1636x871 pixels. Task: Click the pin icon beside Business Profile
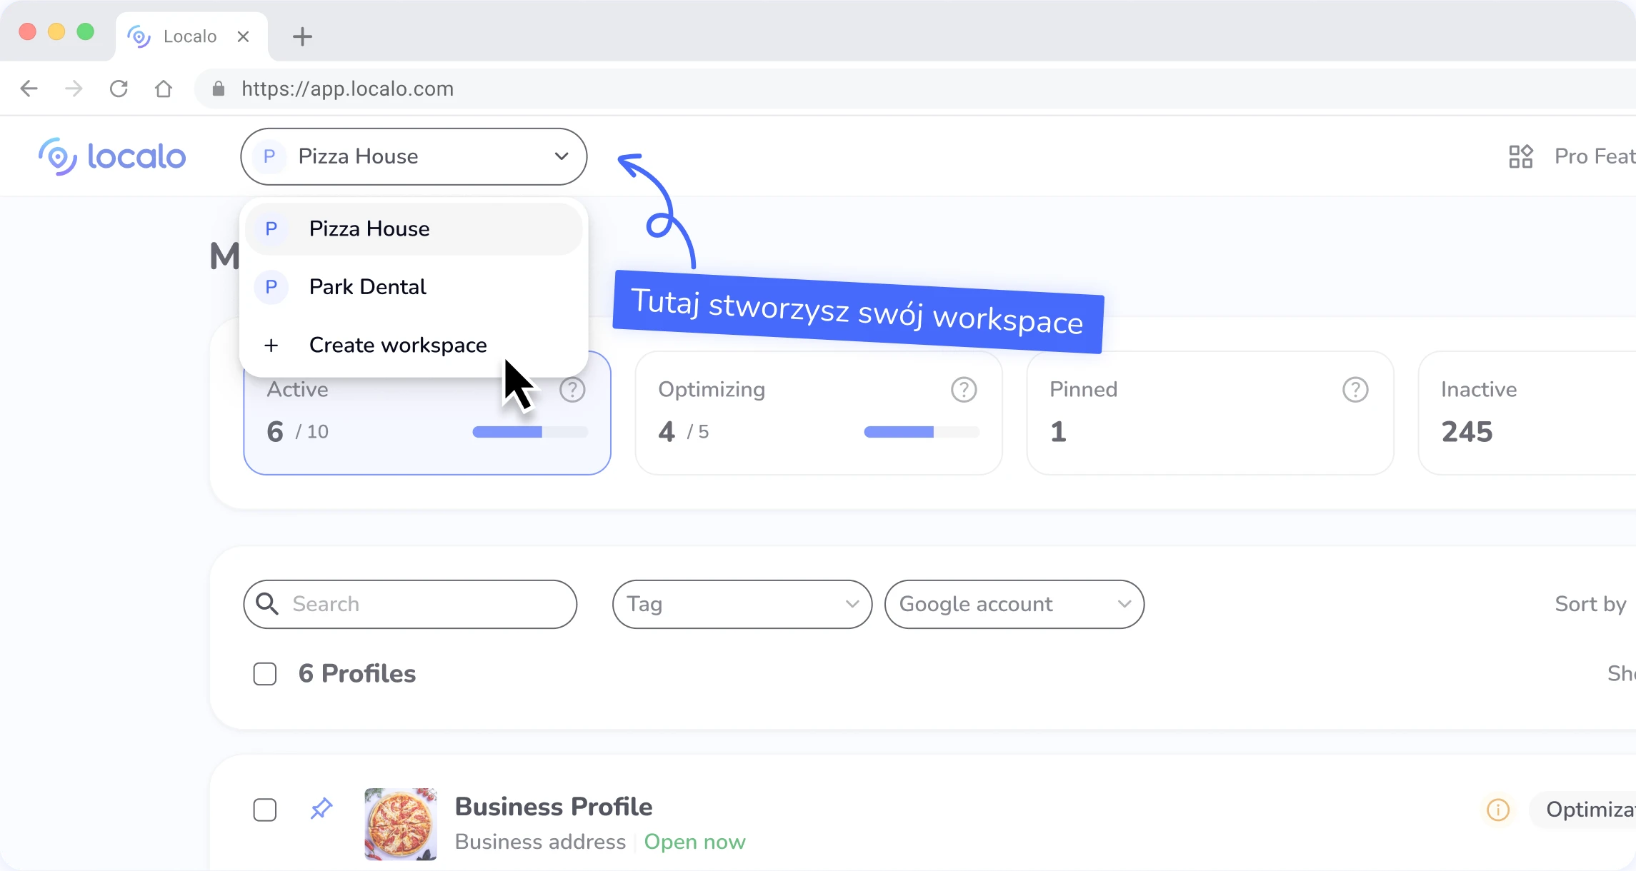click(321, 809)
